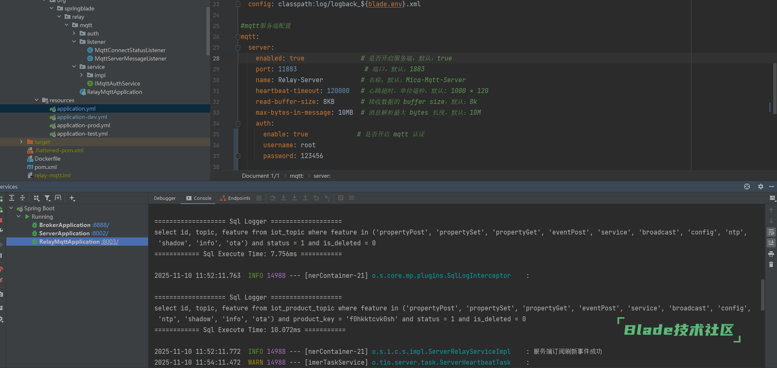Expand the impl package folder
Image resolution: width=777 pixels, height=368 pixels.
pyautogui.click(x=82, y=75)
